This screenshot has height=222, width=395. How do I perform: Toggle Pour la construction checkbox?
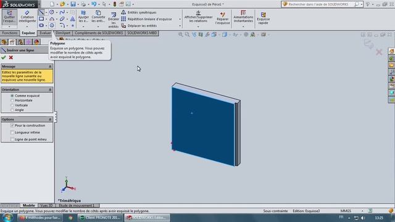pos(12,125)
